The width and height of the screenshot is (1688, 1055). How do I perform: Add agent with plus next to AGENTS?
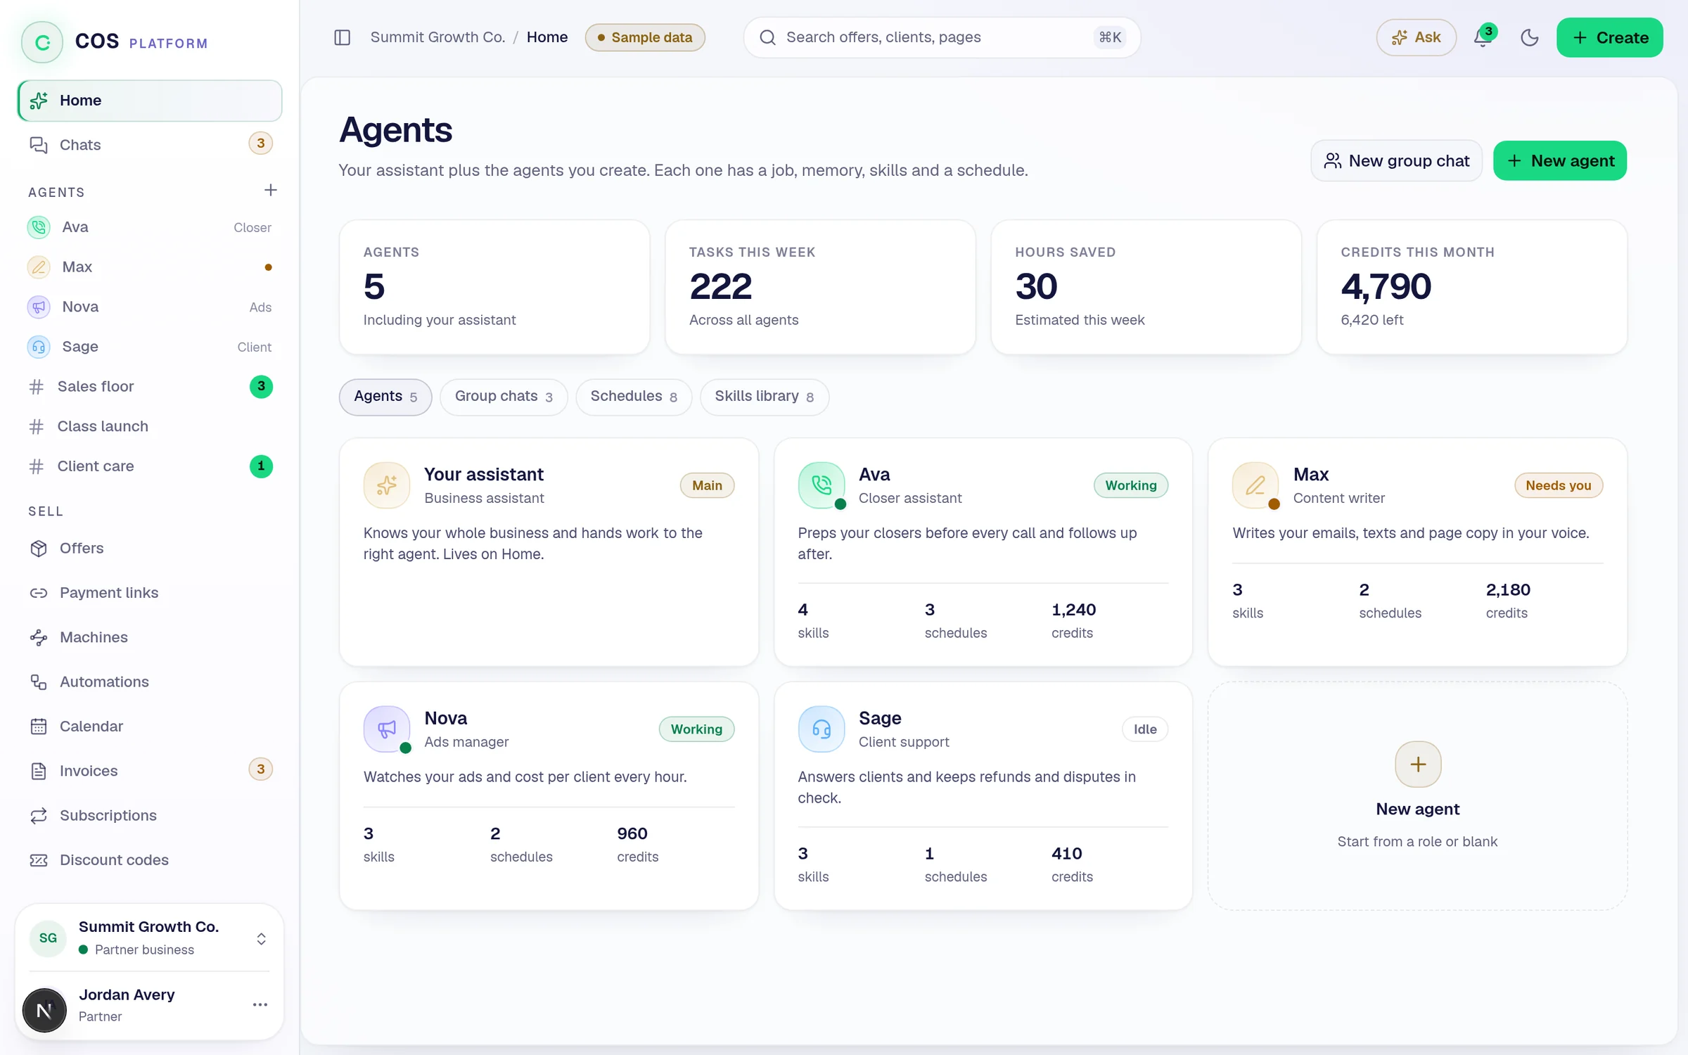click(270, 190)
